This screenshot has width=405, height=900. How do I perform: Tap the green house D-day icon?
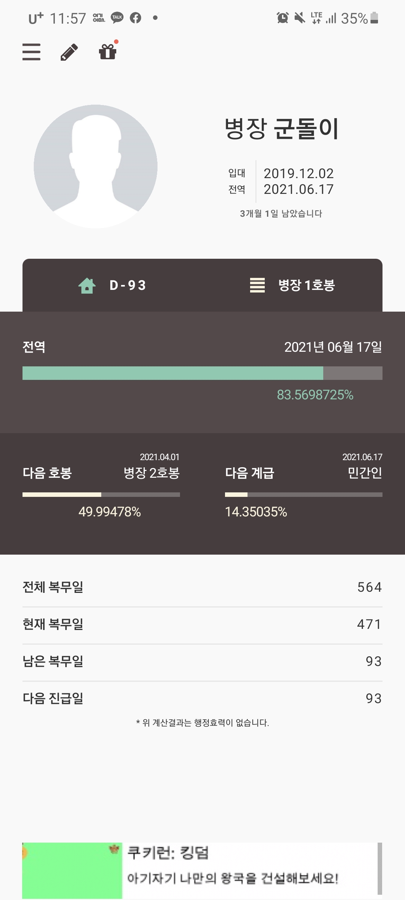point(87,285)
